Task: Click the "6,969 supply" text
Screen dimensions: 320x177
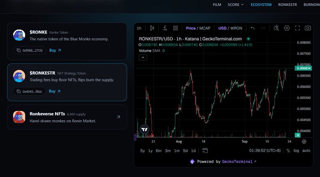Action: click(76, 114)
